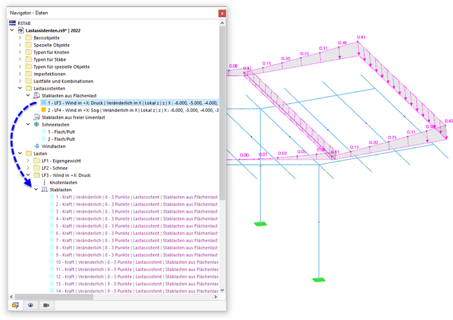Click the Navigator Data tab icon at bottom

coord(15,305)
